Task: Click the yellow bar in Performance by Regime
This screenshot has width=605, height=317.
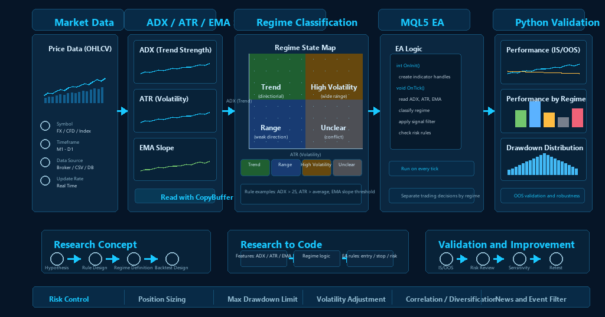Action: pyautogui.click(x=549, y=120)
